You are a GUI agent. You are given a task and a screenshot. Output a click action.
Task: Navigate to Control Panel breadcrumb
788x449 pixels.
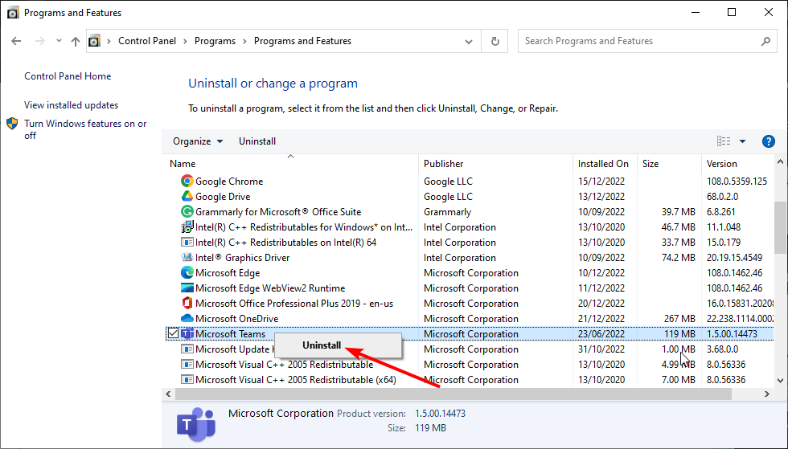click(x=146, y=41)
